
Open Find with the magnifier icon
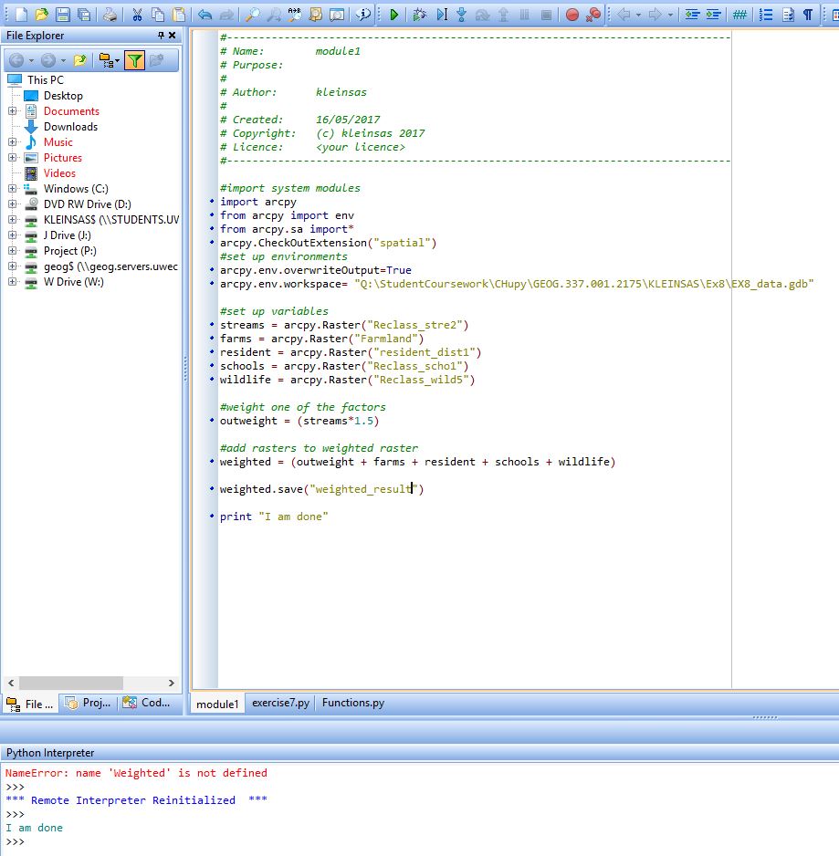click(x=252, y=15)
